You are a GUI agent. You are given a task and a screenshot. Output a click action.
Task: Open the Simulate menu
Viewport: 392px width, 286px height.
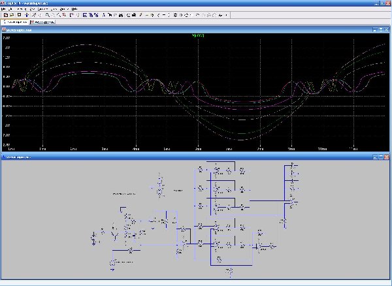pyautogui.click(x=41, y=9)
